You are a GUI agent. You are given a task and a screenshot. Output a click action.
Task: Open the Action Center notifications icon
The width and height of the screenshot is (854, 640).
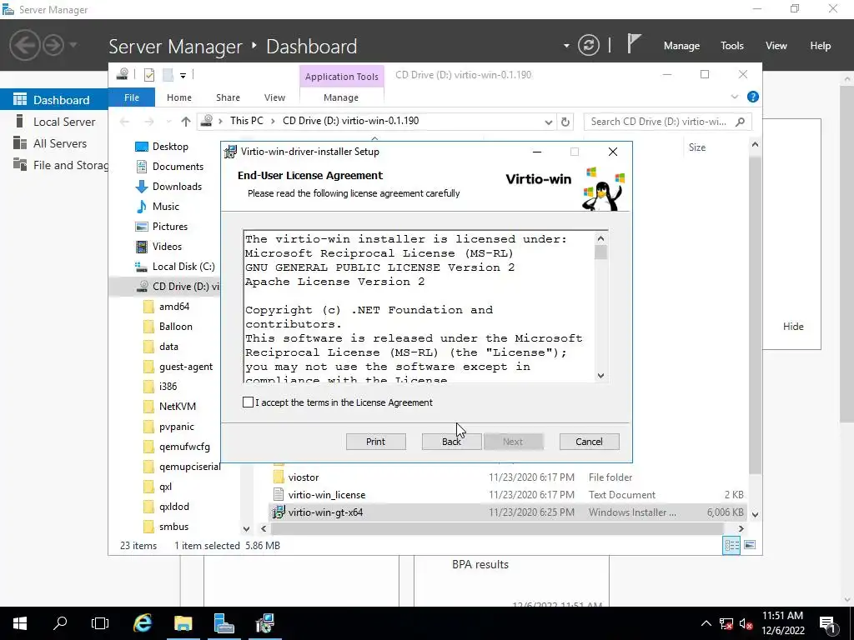click(x=828, y=623)
